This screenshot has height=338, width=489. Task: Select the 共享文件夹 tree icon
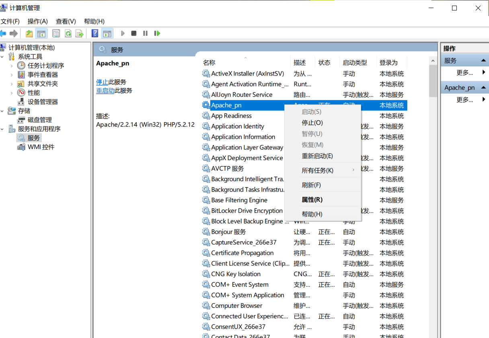21,84
